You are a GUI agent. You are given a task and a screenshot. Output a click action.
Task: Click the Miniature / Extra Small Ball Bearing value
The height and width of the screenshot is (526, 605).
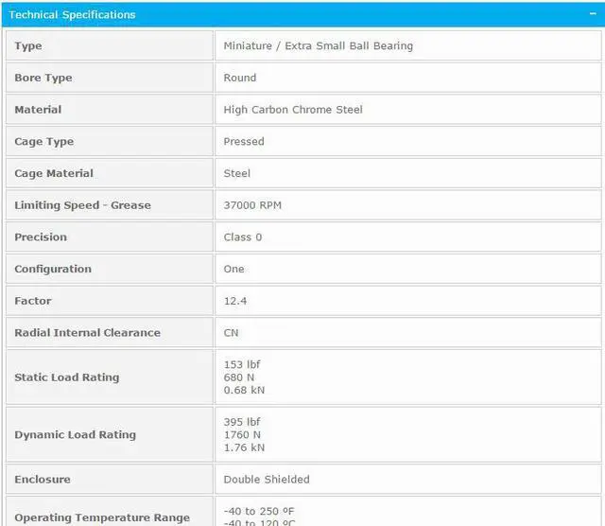pyautogui.click(x=318, y=45)
